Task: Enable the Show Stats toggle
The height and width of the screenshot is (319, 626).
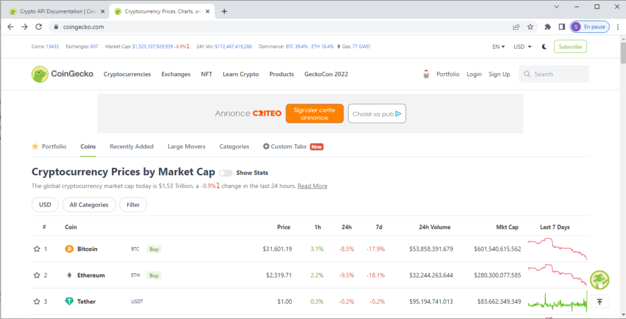Action: (x=226, y=173)
